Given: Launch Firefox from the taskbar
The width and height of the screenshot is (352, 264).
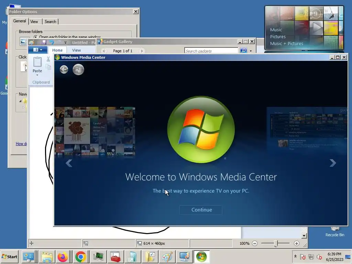Looking at the screenshot, I should pyautogui.click(x=63, y=257).
